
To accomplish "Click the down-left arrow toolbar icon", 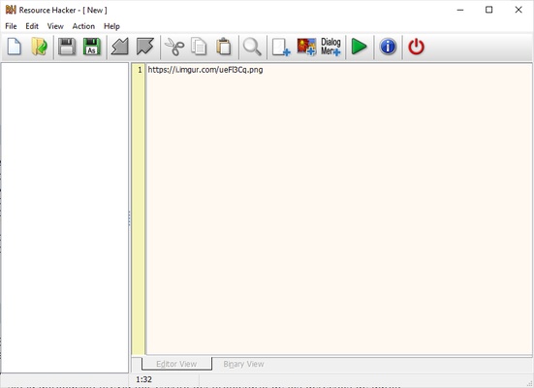I will 120,47.
